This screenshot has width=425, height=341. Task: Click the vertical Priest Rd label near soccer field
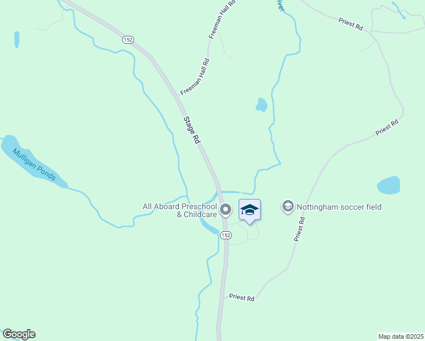[299, 229]
